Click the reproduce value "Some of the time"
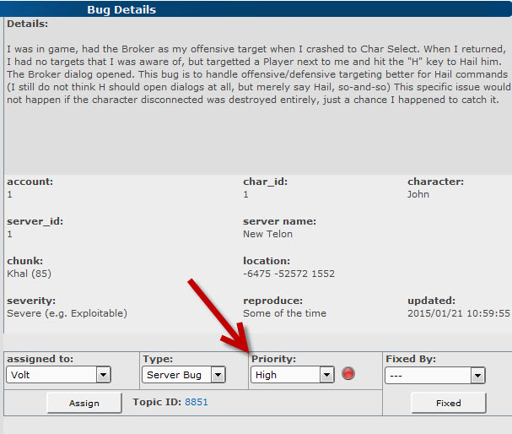 [x=284, y=313]
